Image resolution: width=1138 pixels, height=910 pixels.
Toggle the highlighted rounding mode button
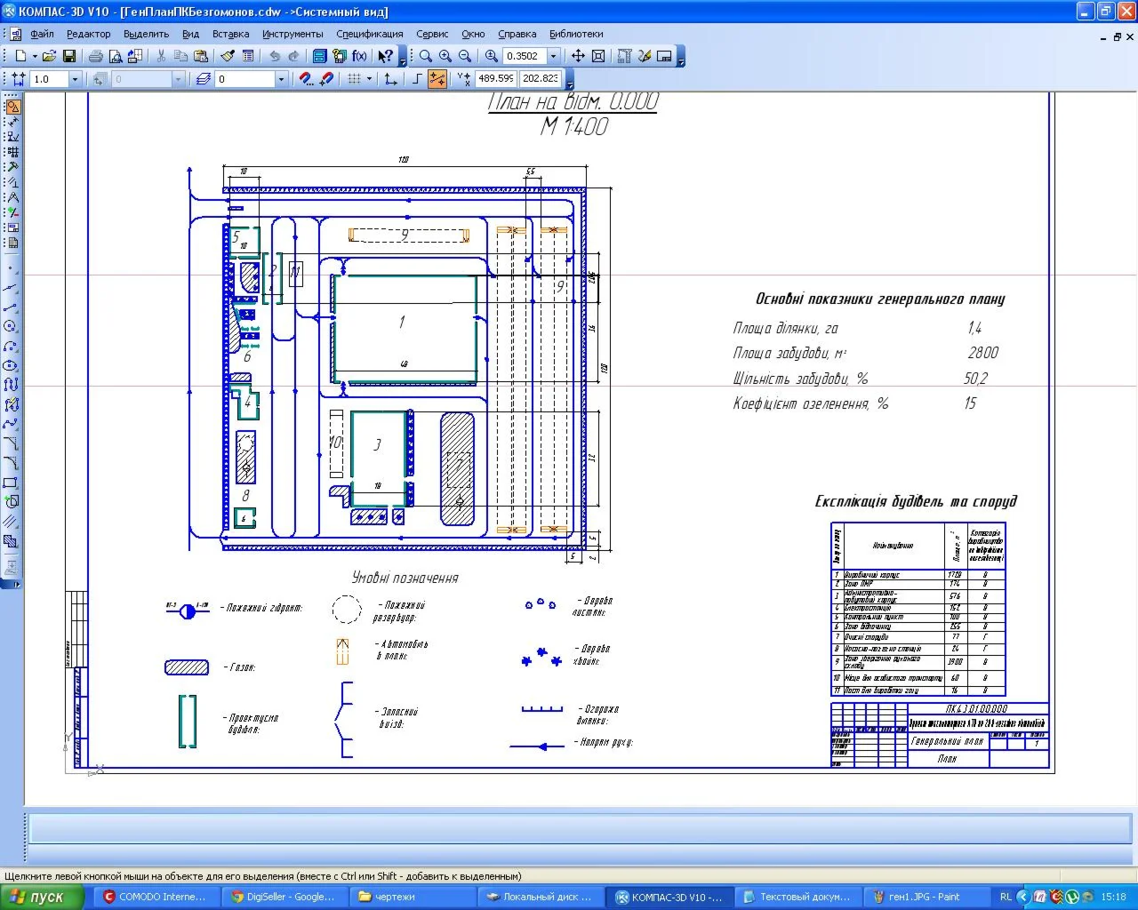point(437,79)
